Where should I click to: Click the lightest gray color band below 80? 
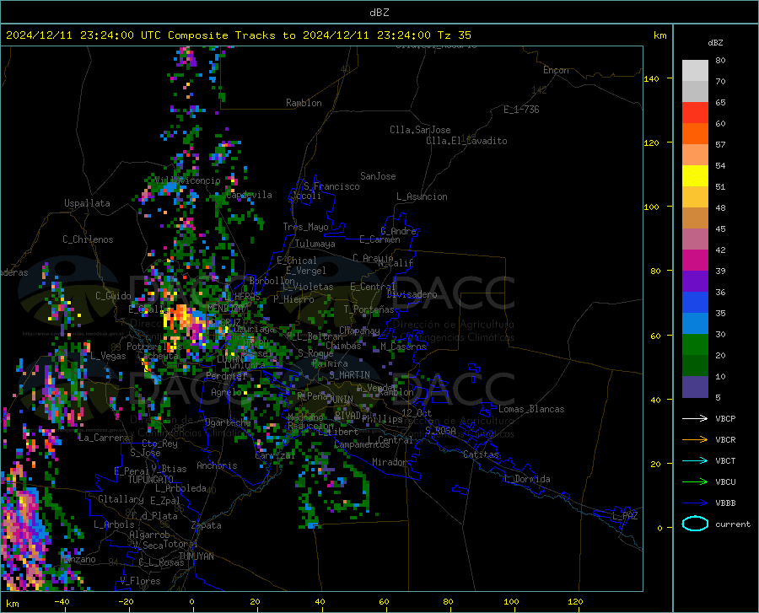coord(695,70)
